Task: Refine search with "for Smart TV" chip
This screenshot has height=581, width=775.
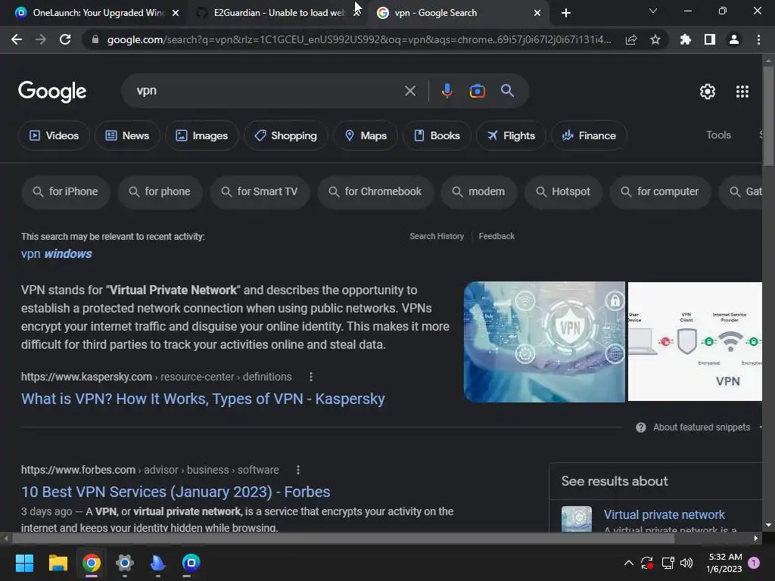Action: [x=260, y=191]
